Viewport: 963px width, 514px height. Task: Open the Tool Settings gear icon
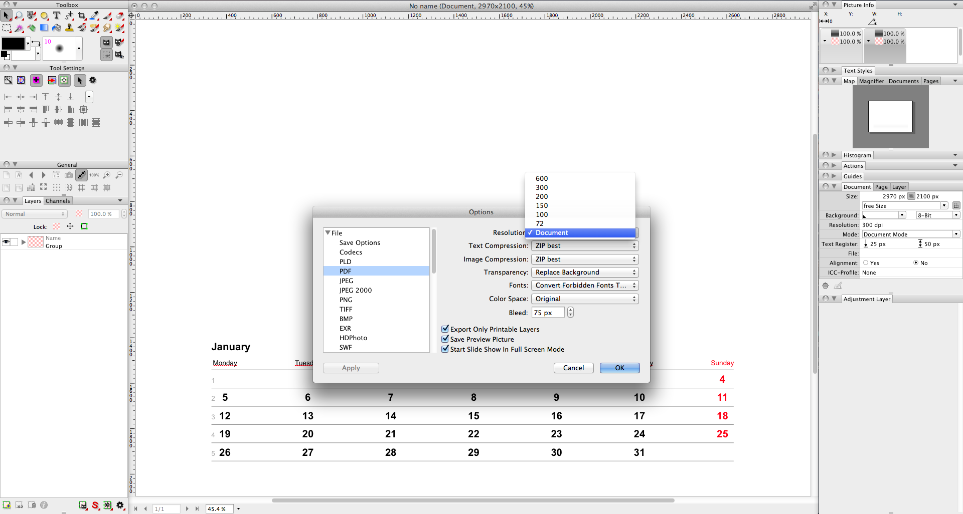93,80
